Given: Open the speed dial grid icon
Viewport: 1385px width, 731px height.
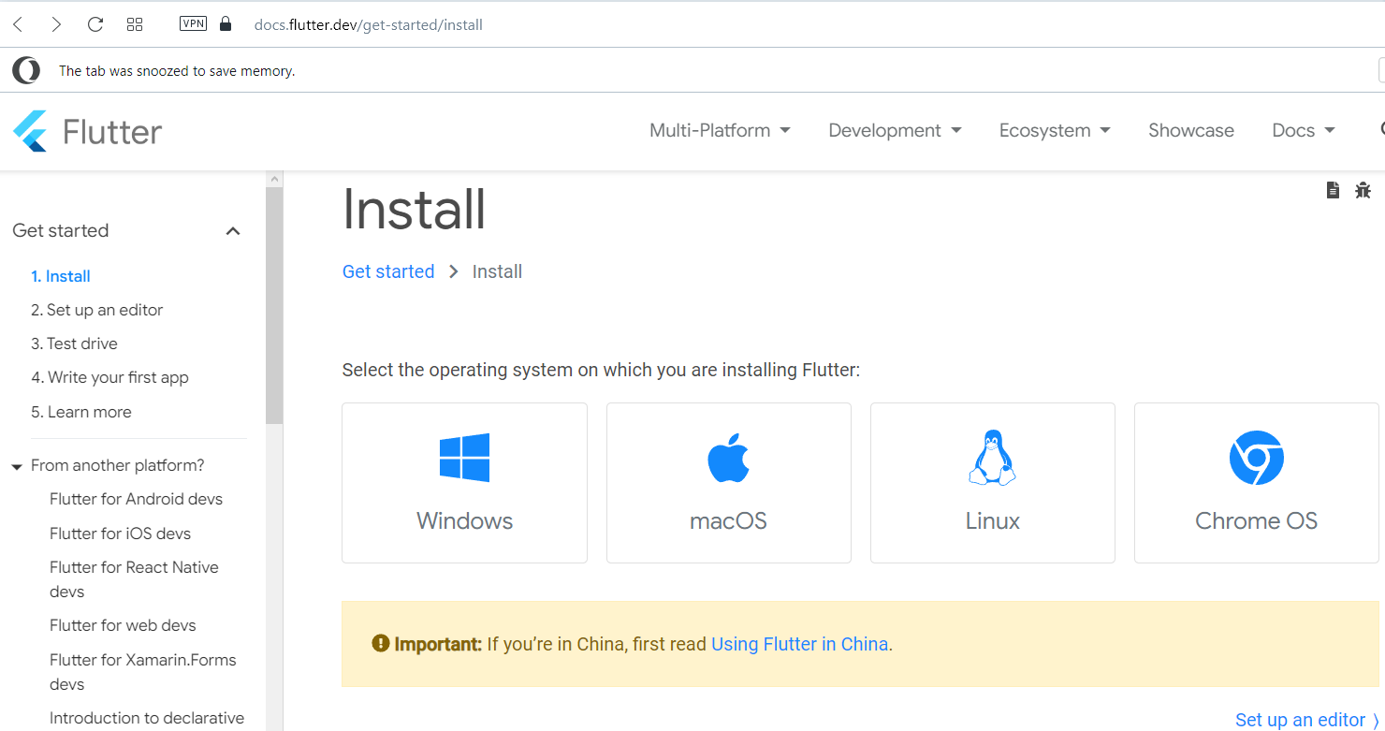Looking at the screenshot, I should 135,24.
